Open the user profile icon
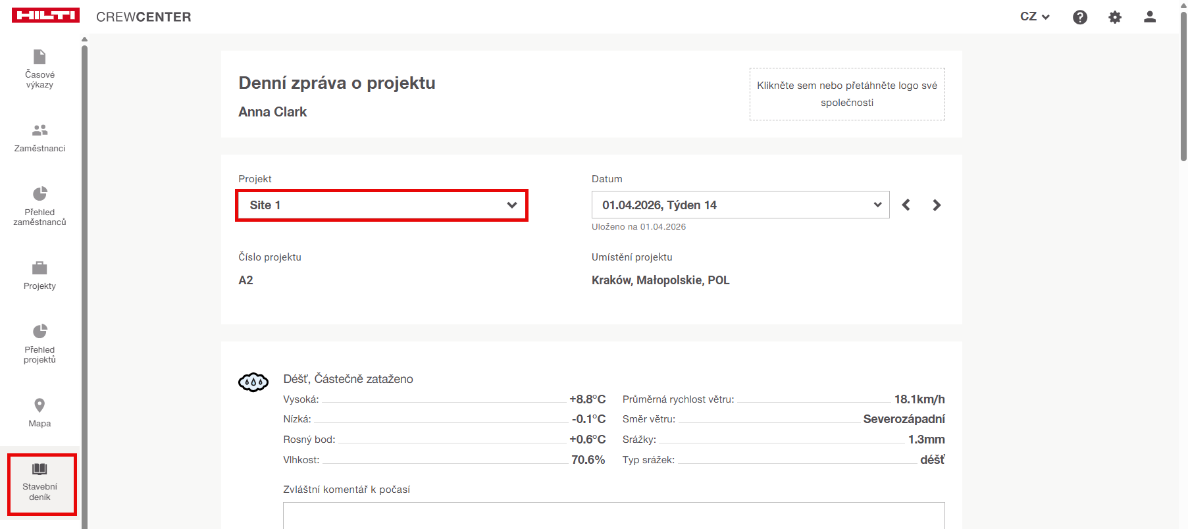The image size is (1188, 529). click(1149, 17)
